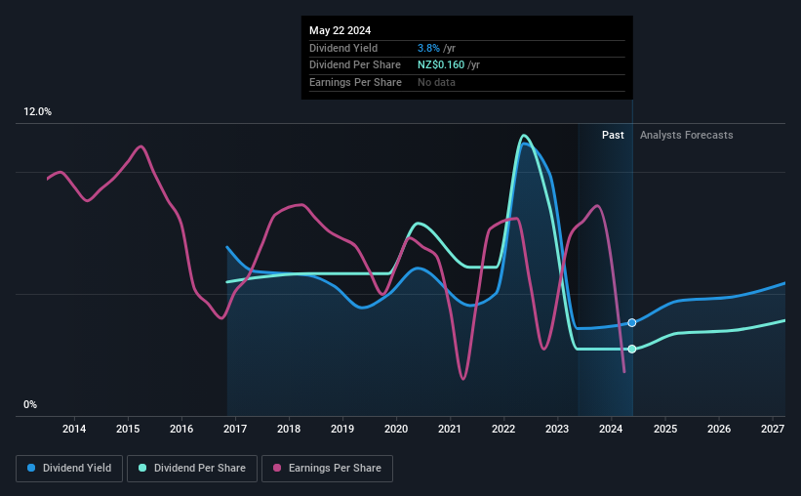This screenshot has height=496, width=801.
Task: Click the 'Dividend Yield' tooltip row label
Action: tap(343, 48)
